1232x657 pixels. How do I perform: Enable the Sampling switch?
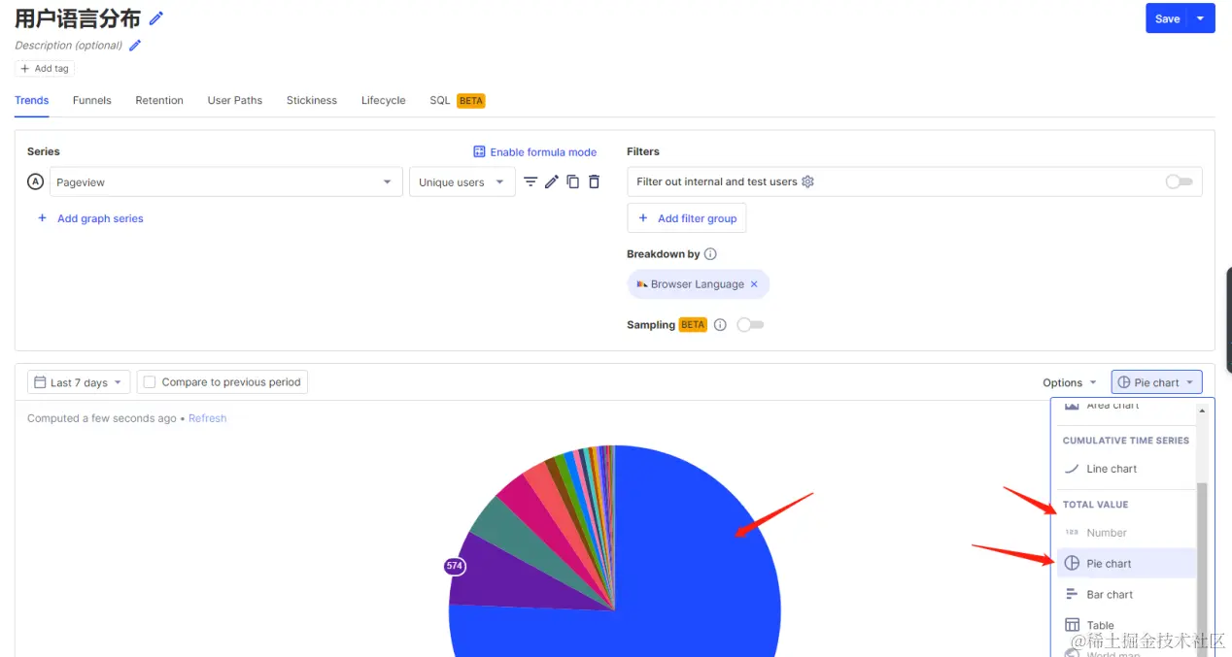[750, 325]
